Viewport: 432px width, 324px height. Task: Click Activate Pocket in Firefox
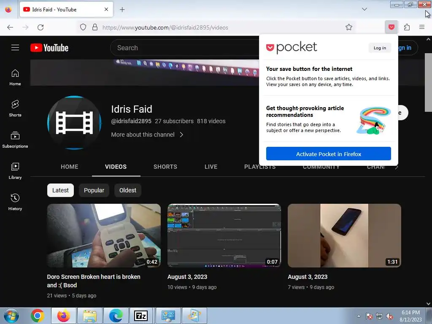[x=328, y=154]
